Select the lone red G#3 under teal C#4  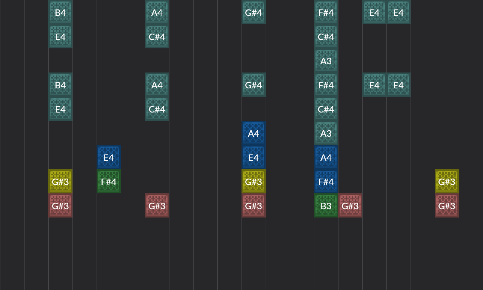(x=157, y=206)
